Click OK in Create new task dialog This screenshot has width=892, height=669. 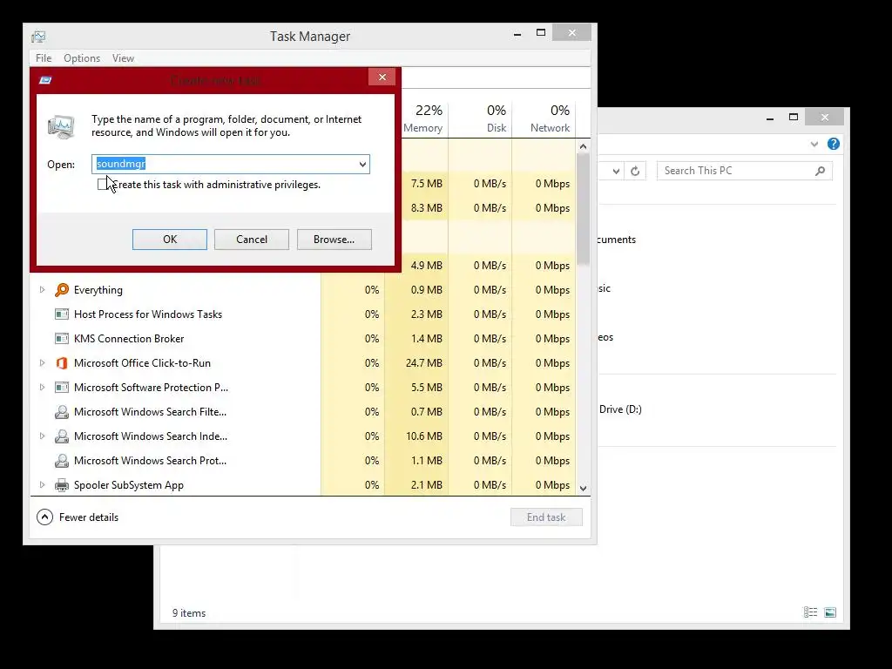[x=170, y=240]
